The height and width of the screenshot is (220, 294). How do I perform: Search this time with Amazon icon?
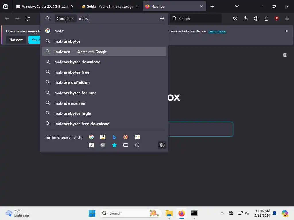click(103, 137)
